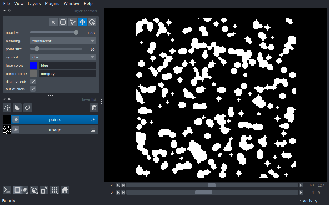Screen dimensions: 329x205
Task: Transpose displayed dimensions
Action: tap(44, 190)
